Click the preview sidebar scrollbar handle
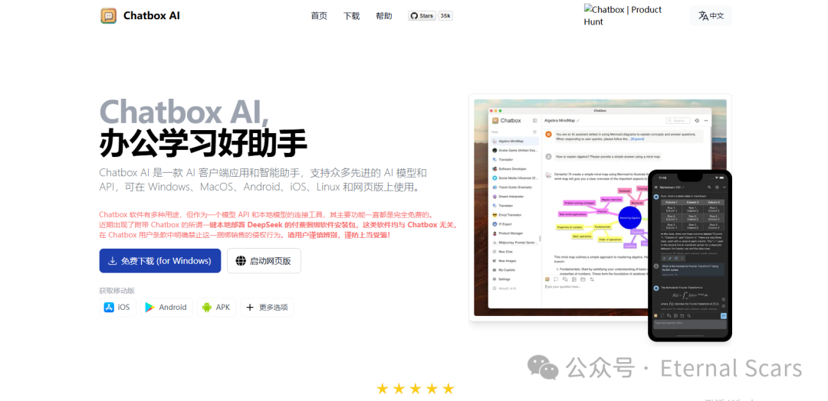The image size is (828, 401). [540, 239]
